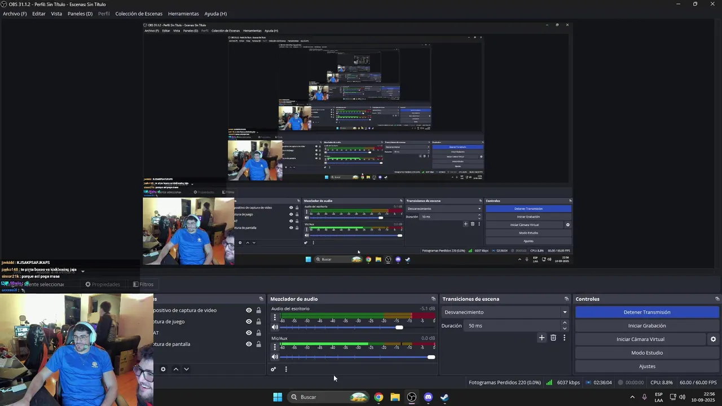Click the 6037 kbps bitrate indicator

[x=568, y=382]
